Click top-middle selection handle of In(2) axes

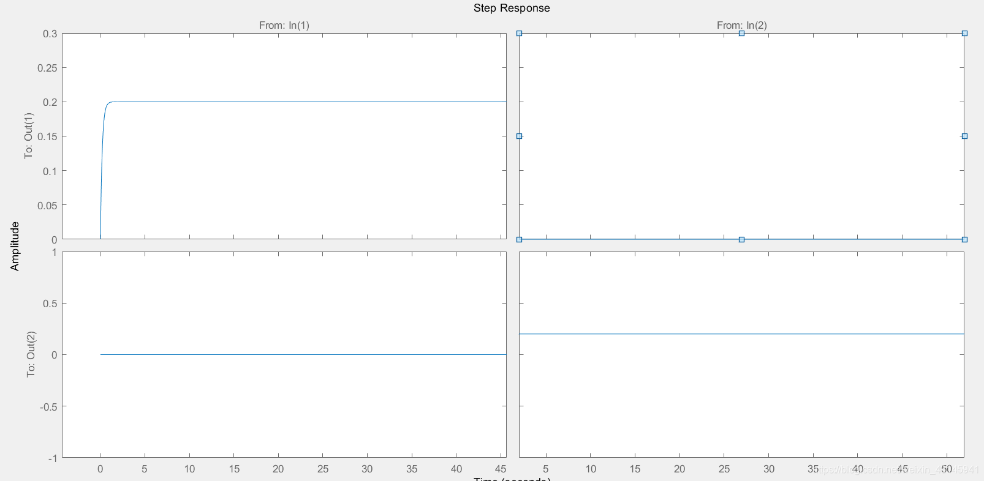pos(741,34)
